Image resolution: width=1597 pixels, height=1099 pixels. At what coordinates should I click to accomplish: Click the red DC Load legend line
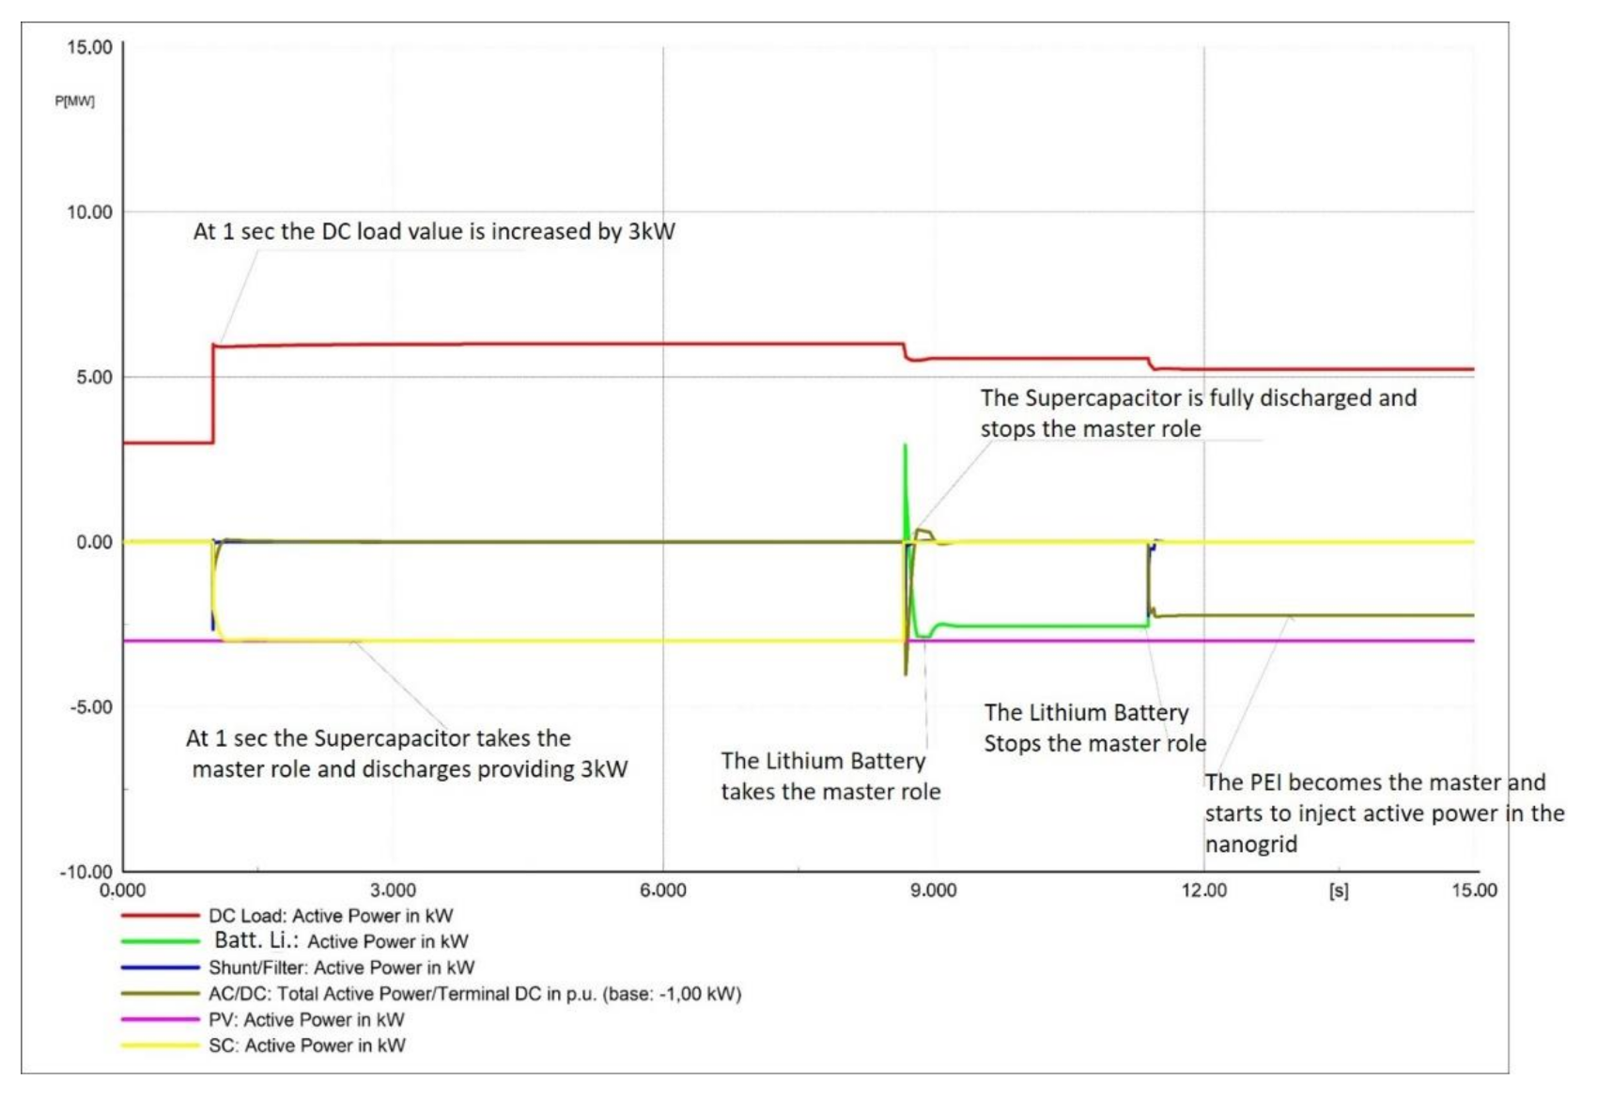coord(160,915)
